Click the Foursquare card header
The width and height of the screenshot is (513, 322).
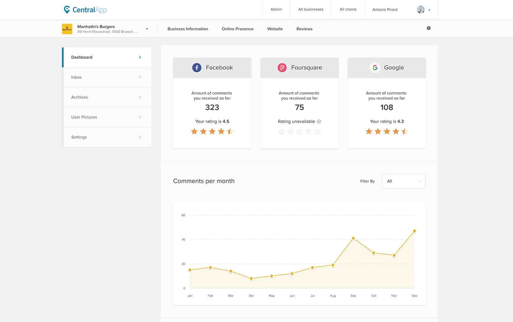299,68
